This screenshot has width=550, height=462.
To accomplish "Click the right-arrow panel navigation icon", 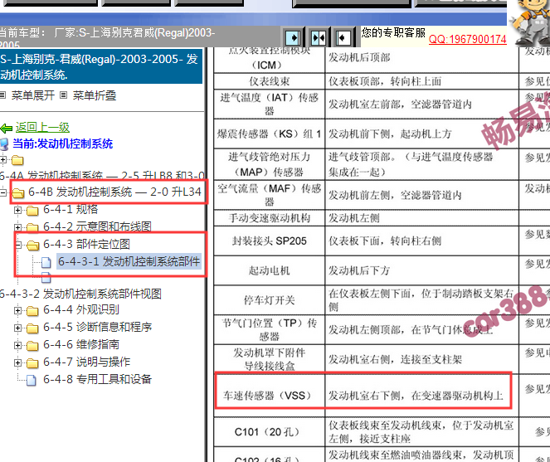I will coord(293,37).
